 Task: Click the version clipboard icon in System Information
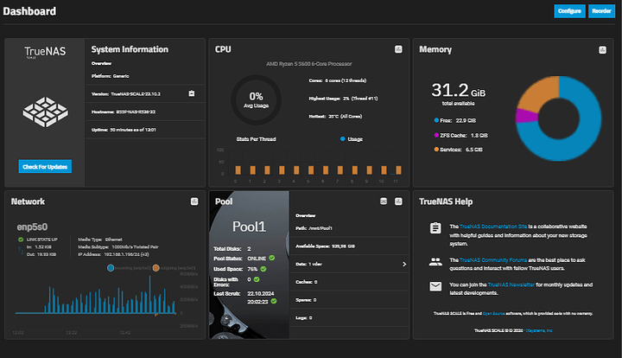192,93
